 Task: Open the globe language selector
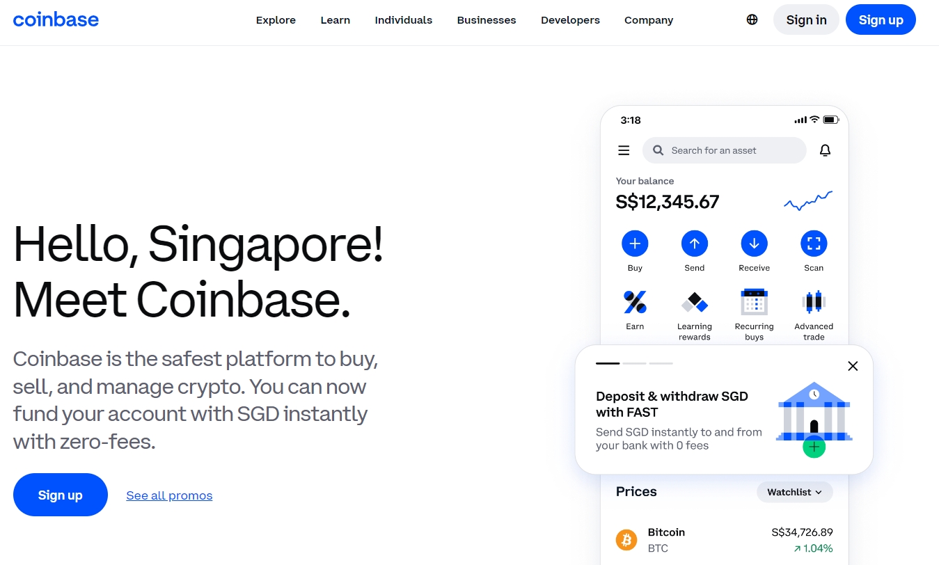752,19
